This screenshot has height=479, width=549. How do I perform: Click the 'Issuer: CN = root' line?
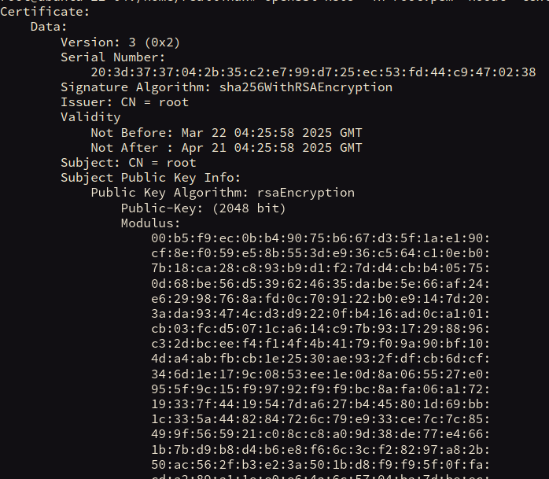pyautogui.click(x=124, y=102)
